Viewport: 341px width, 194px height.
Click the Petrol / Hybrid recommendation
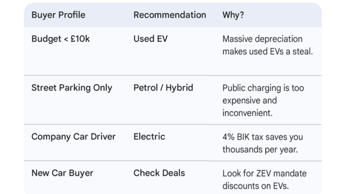(x=163, y=88)
